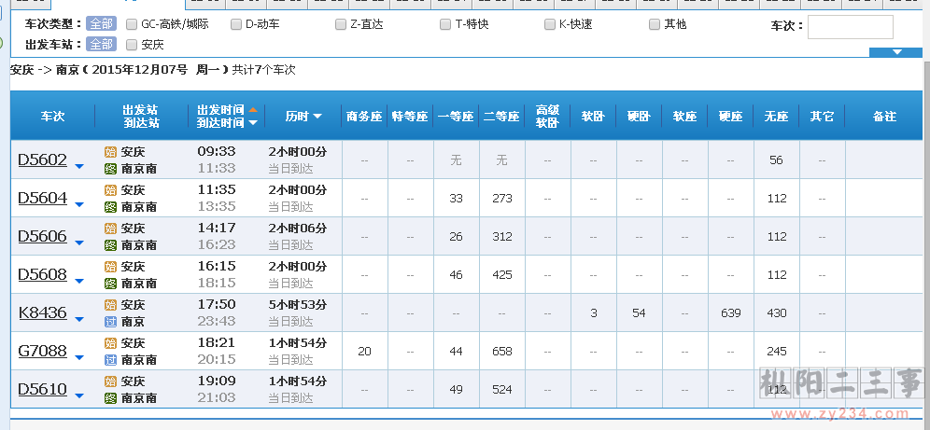This screenshot has height=430, width=930.
Task: Expand stops for K8436 via blue arrow
Action: [x=79, y=319]
